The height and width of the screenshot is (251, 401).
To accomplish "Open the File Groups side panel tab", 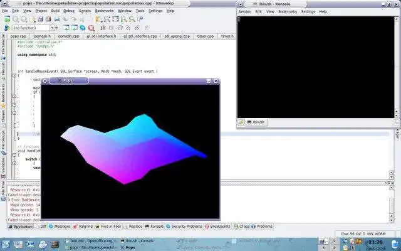I will pos(3,142).
